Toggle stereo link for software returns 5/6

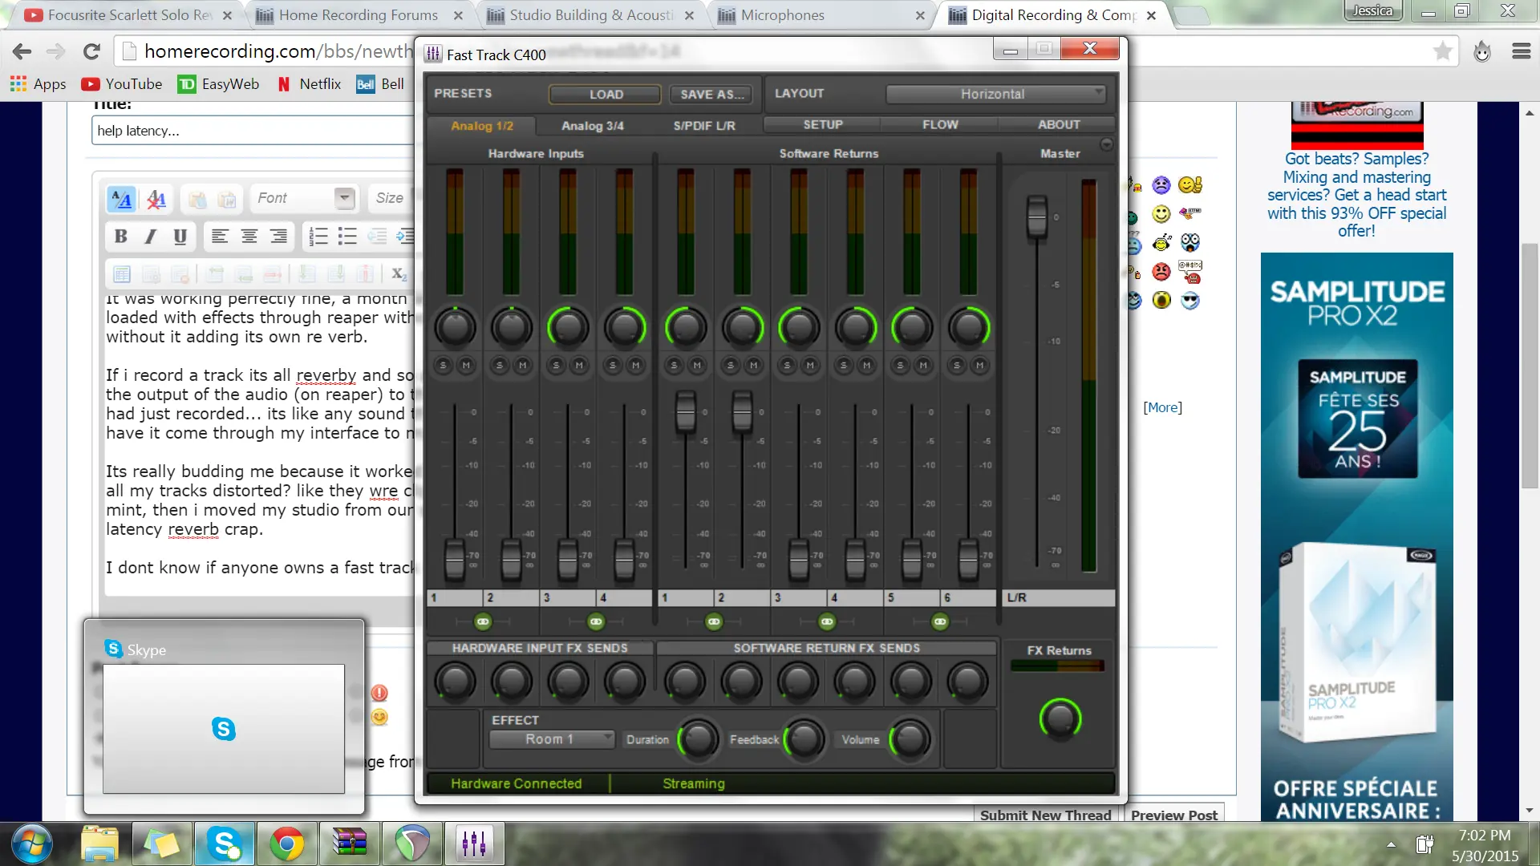(x=940, y=621)
